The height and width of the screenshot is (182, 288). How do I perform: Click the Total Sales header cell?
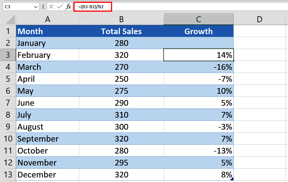point(121,31)
